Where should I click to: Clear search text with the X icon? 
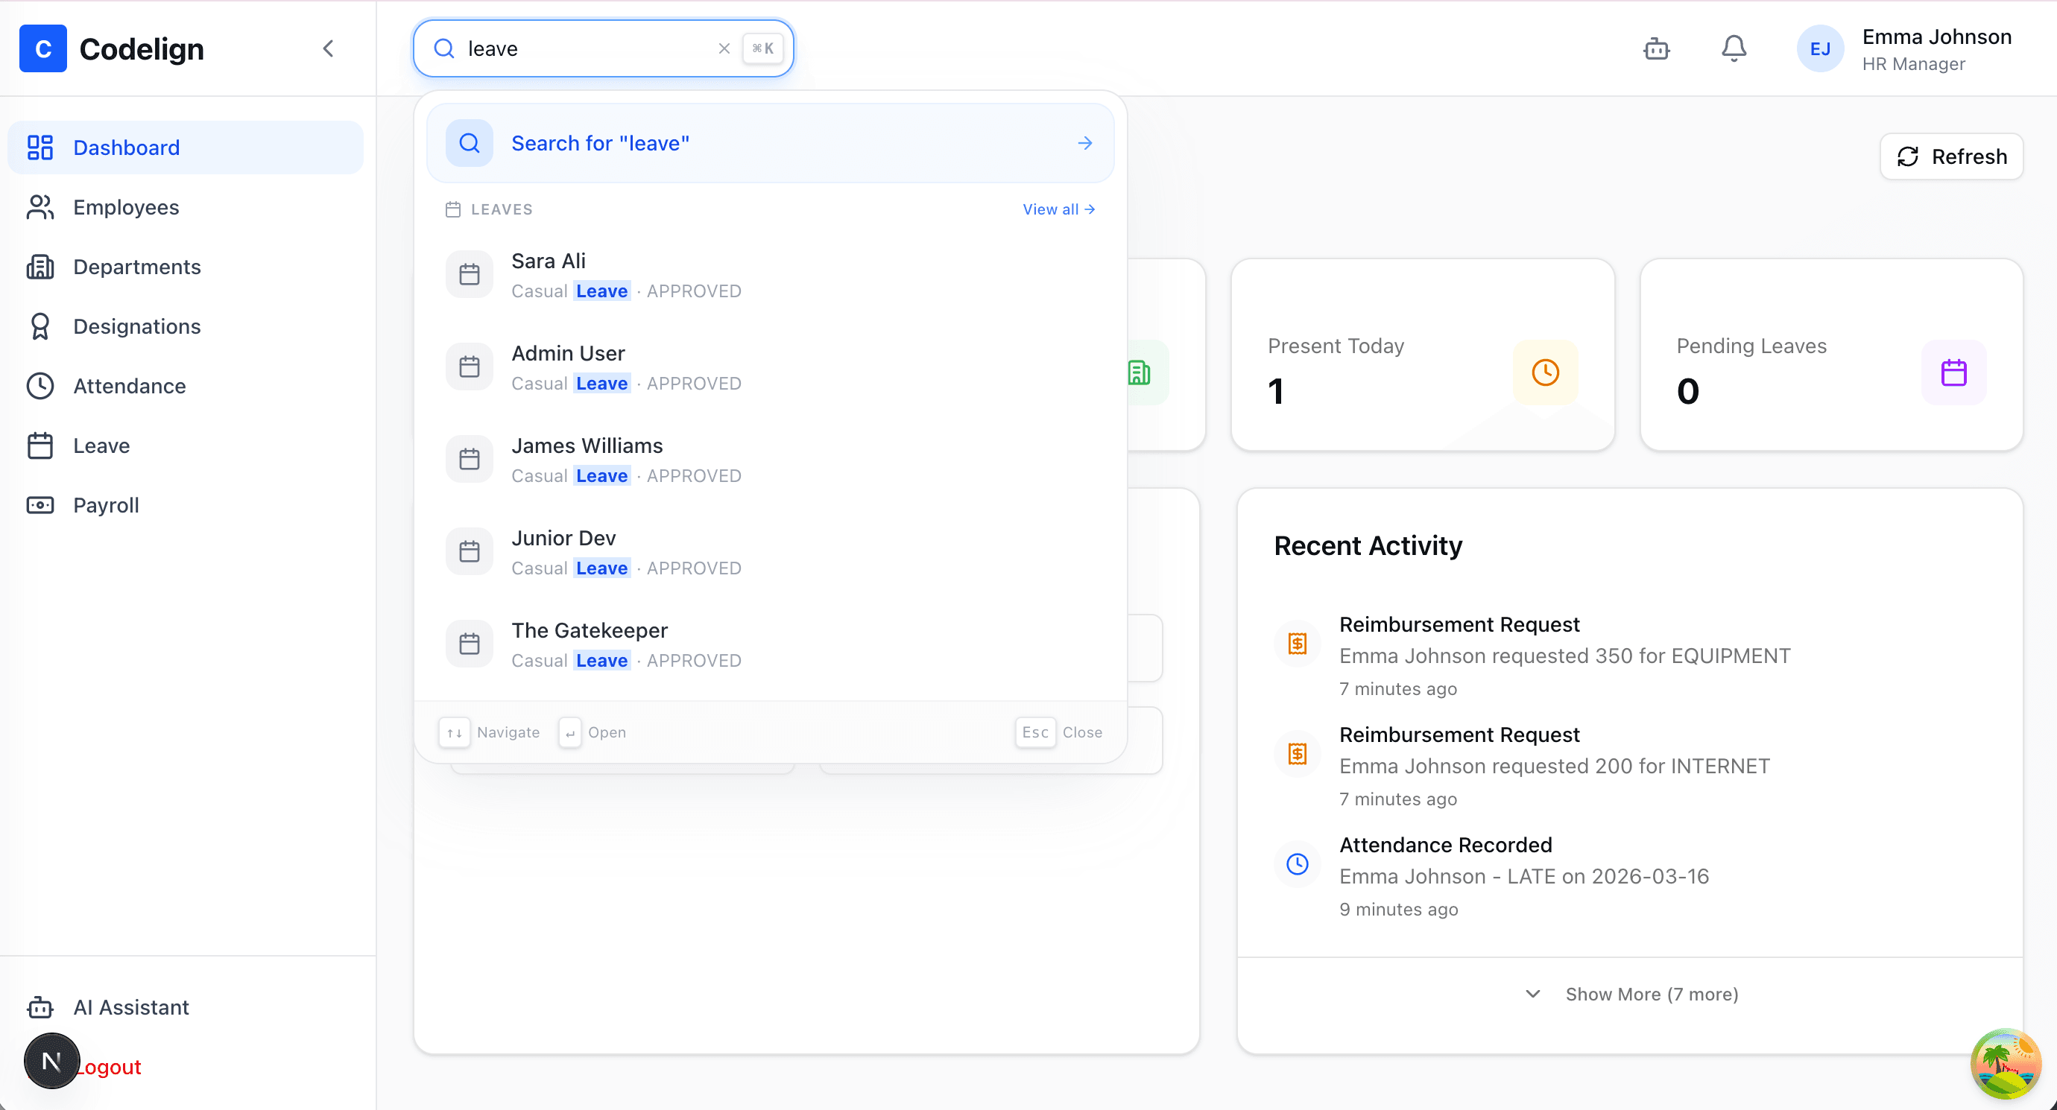[724, 48]
